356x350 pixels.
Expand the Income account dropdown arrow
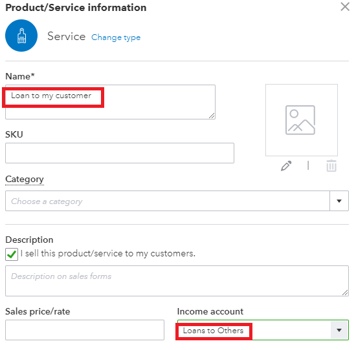[339, 330]
